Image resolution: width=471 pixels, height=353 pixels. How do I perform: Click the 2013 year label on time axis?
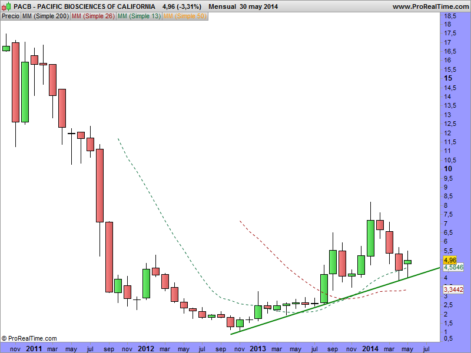click(x=258, y=349)
